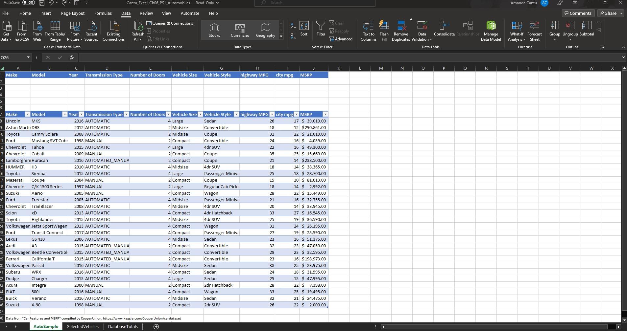The width and height of the screenshot is (627, 331).
Task: Click Sort Z to A icon
Action: [x=294, y=36]
